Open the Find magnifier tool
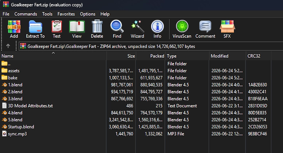 point(117,29)
